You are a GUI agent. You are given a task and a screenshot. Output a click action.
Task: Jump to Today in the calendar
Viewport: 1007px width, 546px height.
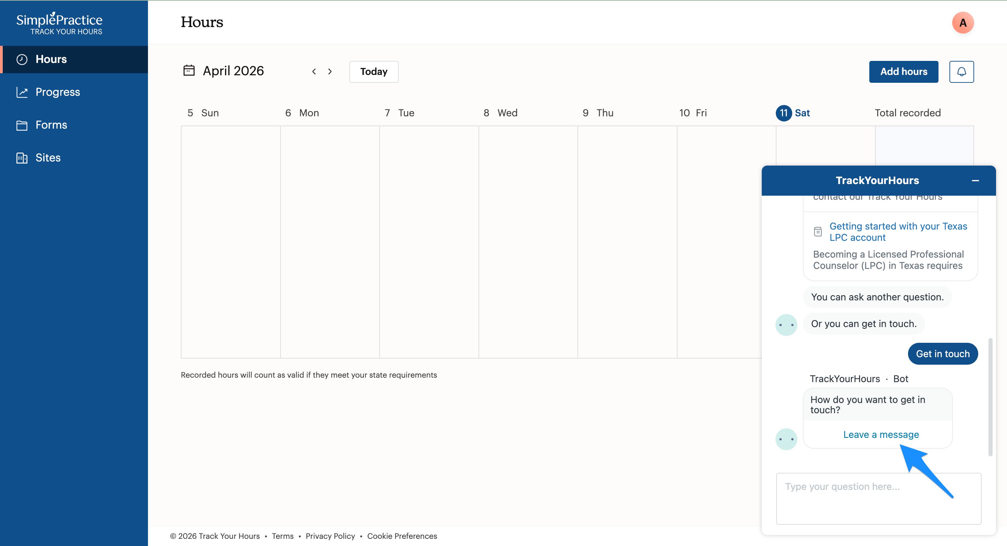(x=374, y=71)
